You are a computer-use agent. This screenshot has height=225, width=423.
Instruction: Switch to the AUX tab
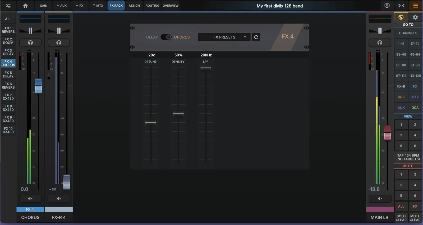pos(62,6)
